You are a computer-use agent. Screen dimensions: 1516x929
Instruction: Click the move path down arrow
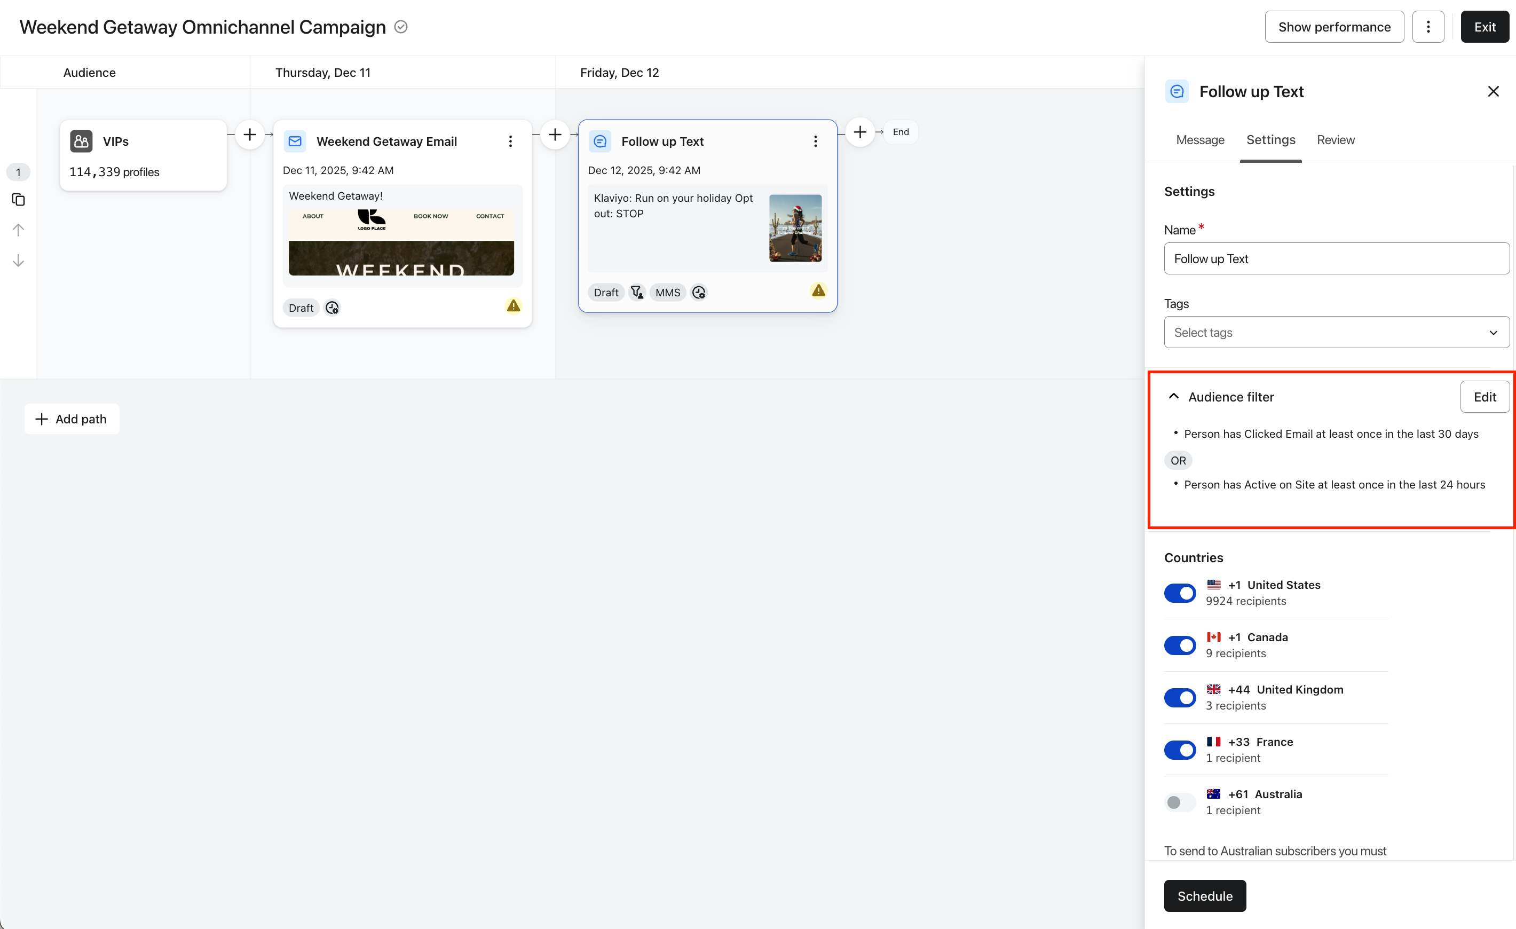point(19,261)
